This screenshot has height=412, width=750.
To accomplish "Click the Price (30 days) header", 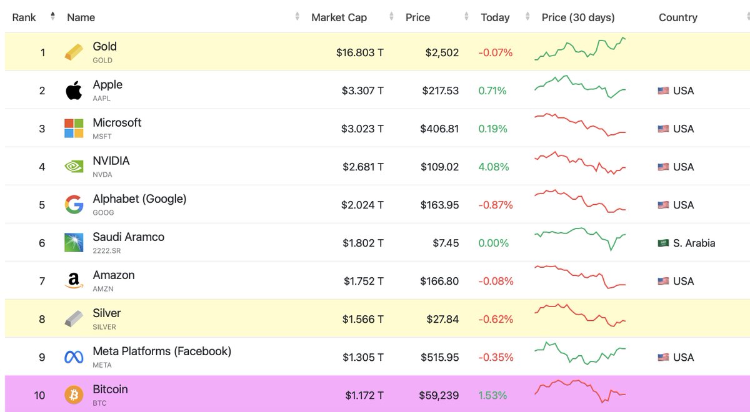I will tap(578, 17).
